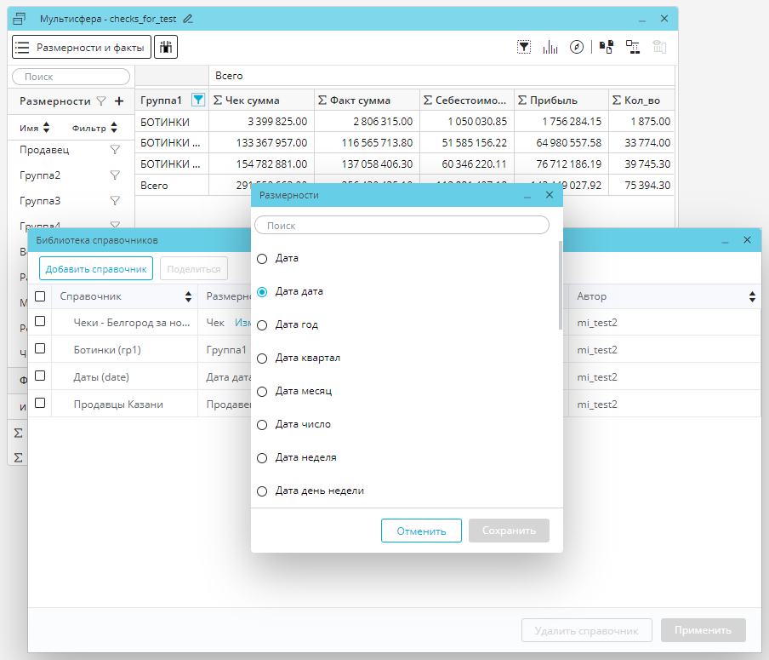Image resolution: width=769 pixels, height=660 pixels.
Task: Check the box for Ботинки (гр1)
Action: pos(40,349)
